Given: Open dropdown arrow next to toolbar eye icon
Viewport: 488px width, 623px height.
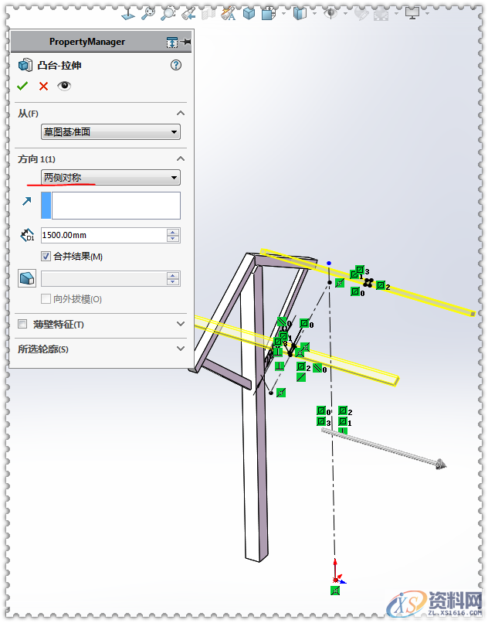Looking at the screenshot, I should pos(345,13).
